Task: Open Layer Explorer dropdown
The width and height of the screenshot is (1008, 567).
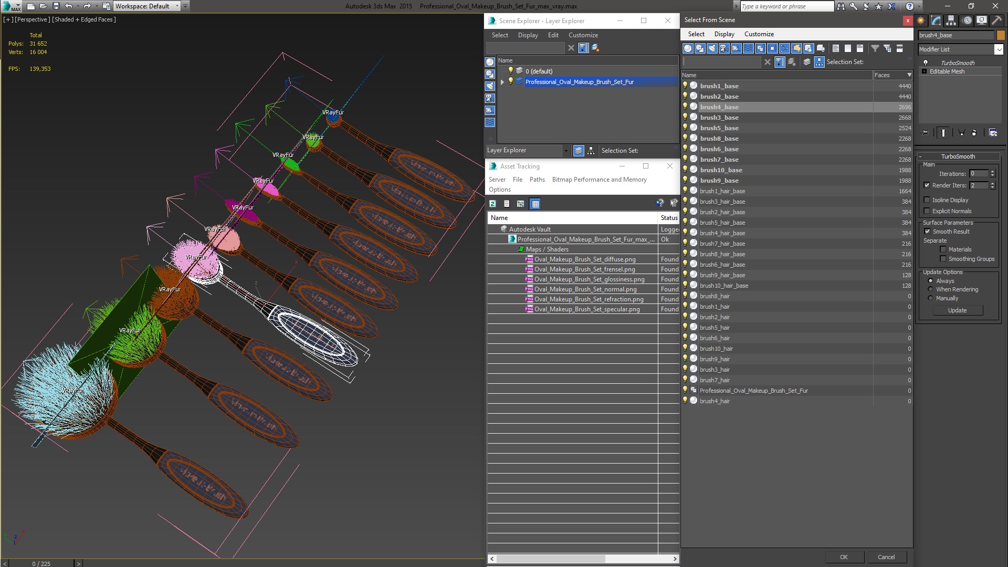Action: pos(565,151)
